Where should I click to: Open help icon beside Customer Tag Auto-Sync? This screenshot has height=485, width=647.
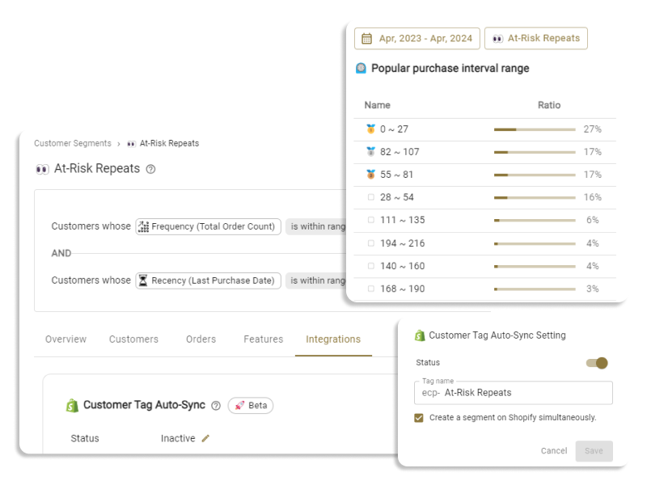[216, 406]
